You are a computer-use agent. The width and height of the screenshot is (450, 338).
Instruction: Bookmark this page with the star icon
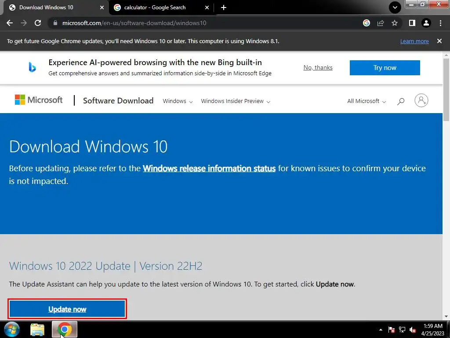(x=395, y=23)
